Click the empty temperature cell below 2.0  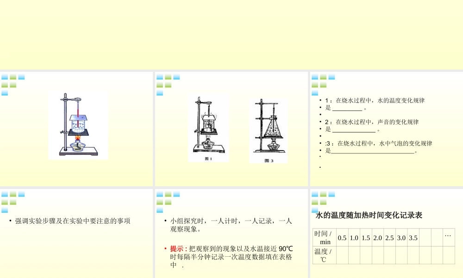point(378,255)
